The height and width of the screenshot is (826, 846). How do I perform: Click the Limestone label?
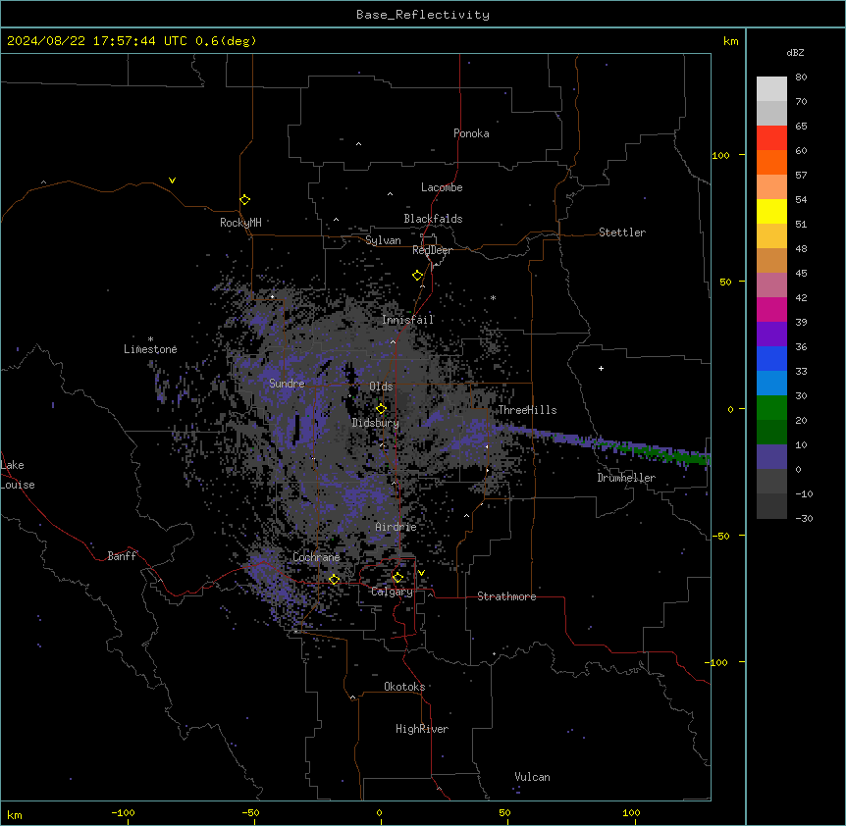(150, 349)
